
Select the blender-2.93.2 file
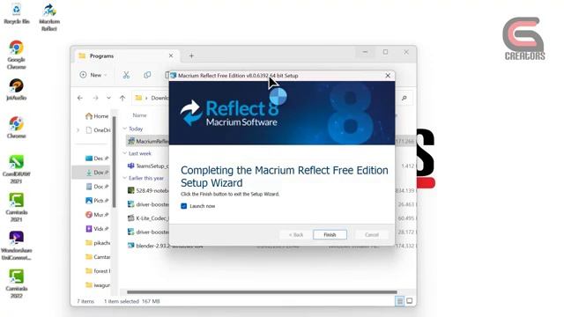coord(166,246)
